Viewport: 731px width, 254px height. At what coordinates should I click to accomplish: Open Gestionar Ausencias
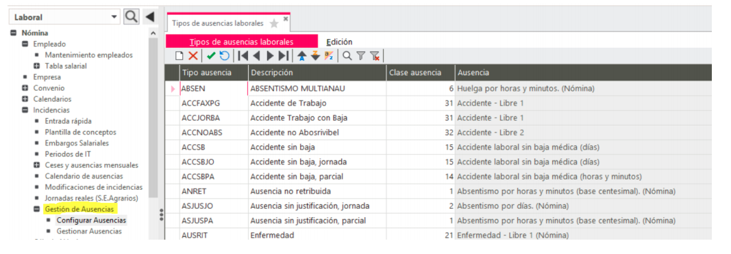89,231
